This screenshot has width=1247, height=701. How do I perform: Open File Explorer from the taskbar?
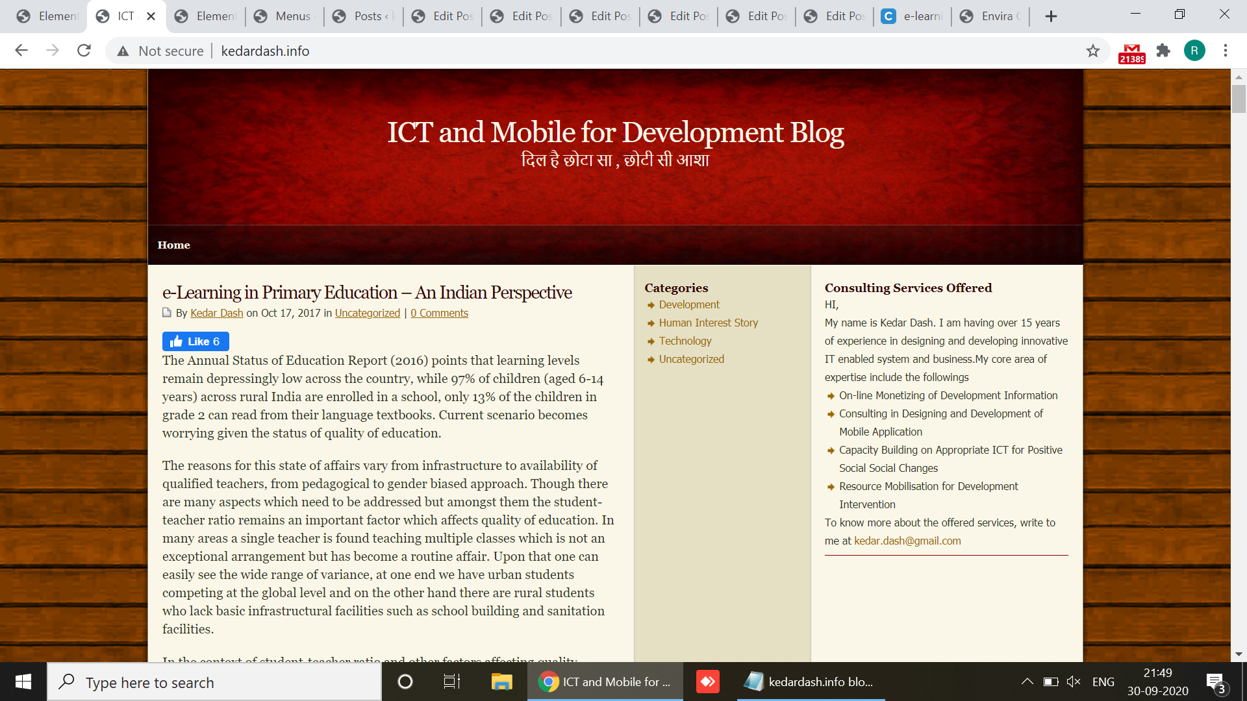(501, 682)
